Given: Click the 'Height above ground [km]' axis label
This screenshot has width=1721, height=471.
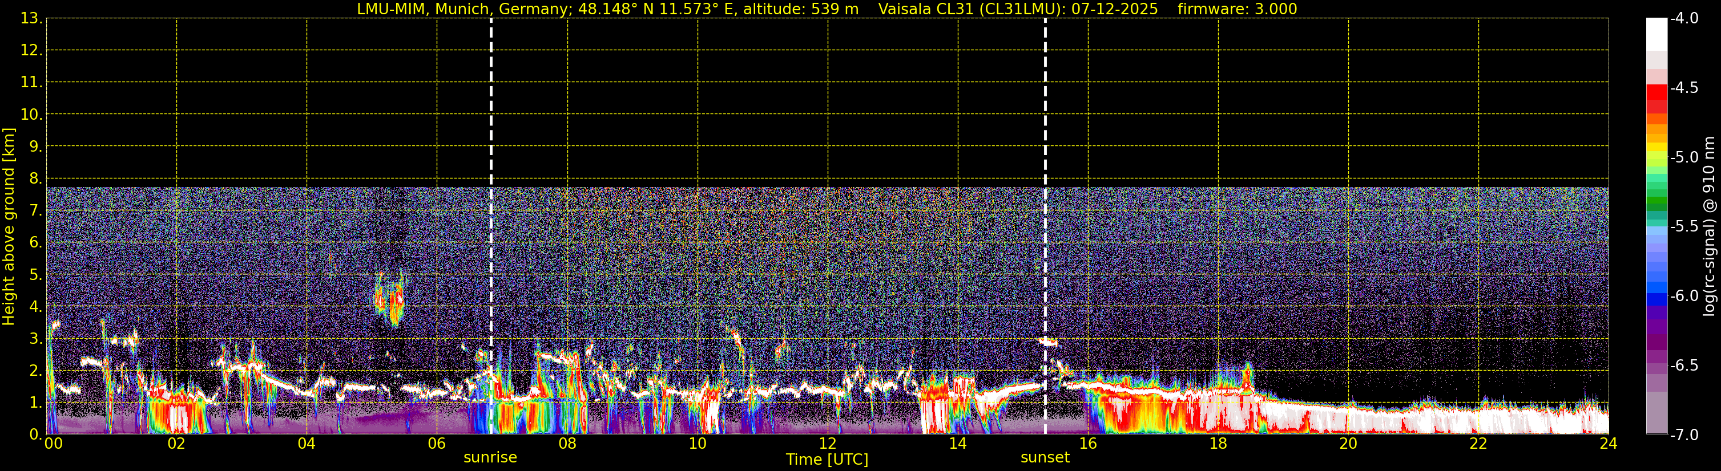Looking at the screenshot, I should (9, 227).
